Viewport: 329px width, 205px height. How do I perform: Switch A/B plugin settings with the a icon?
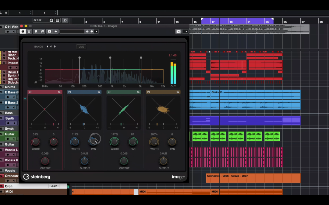(50, 31)
